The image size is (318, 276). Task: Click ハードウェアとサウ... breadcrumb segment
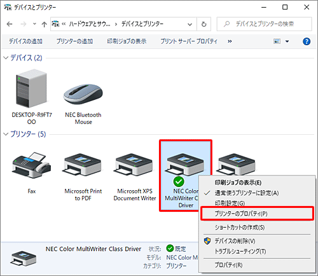[89, 24]
